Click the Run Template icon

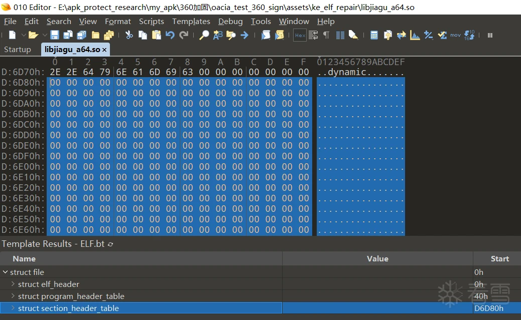click(x=280, y=35)
